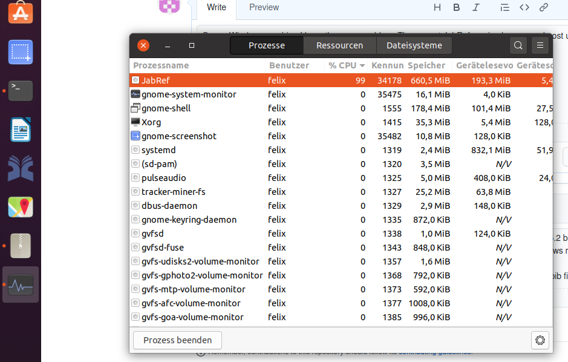Viewport: 568px width, 362px height.
Task: Select the pulseaudio process row
Action: (341, 178)
